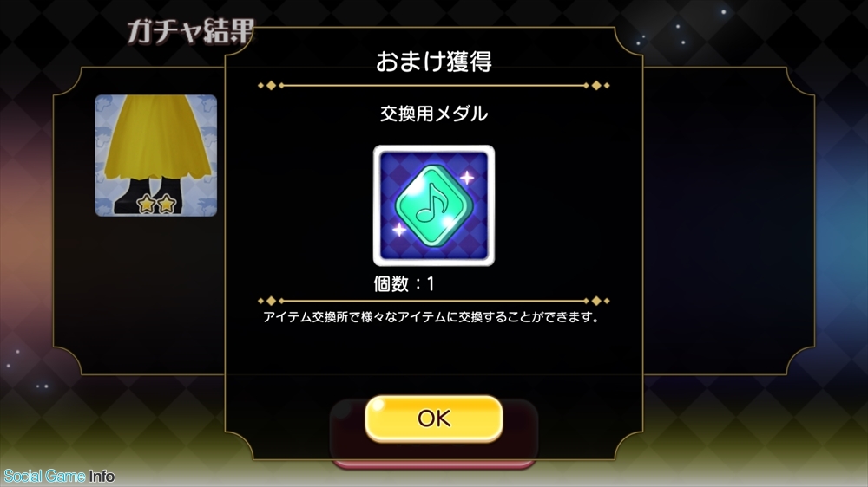Select the yellow skirt gacha result thumbnail
868x487 pixels.
point(155,155)
